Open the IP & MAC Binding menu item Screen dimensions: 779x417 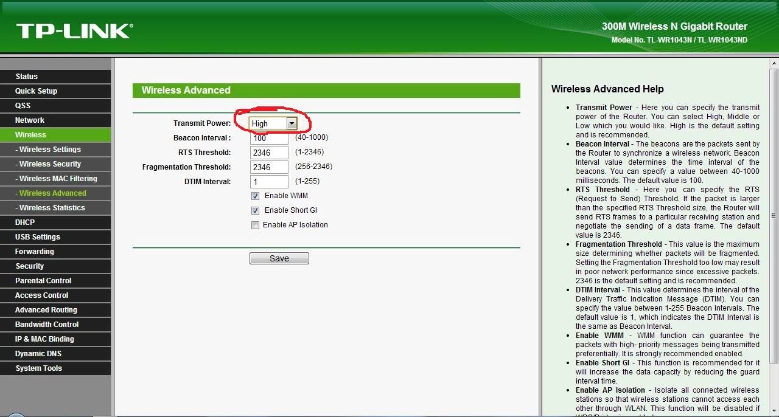pos(55,339)
